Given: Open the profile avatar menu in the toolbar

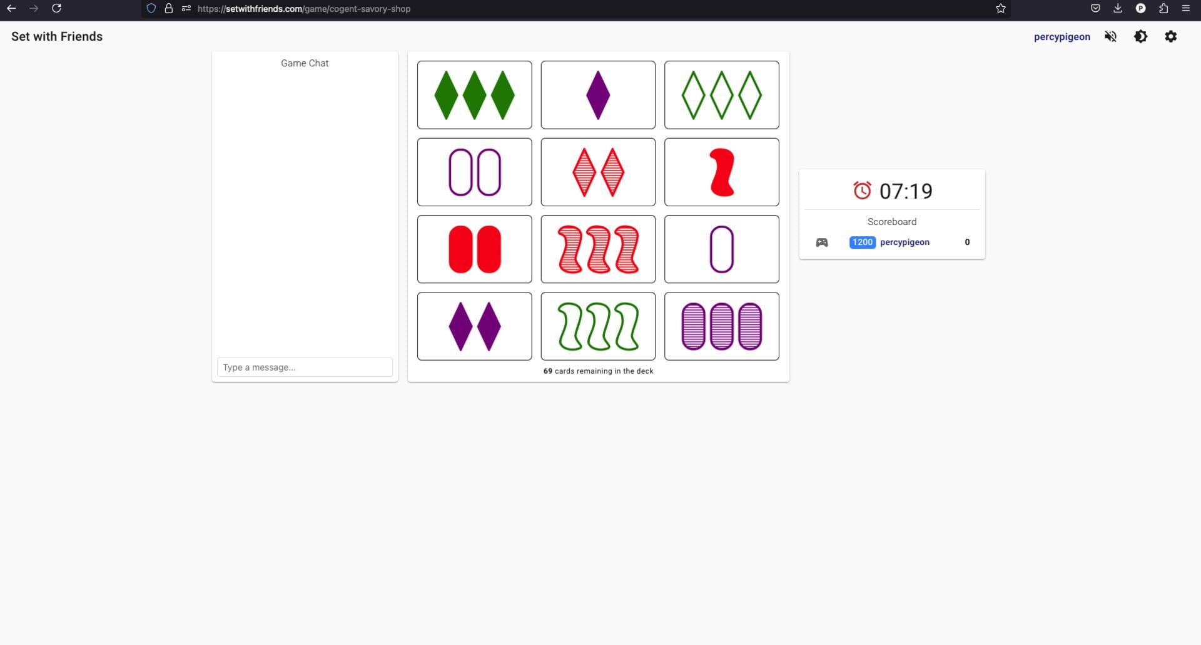Looking at the screenshot, I should coord(1141,8).
